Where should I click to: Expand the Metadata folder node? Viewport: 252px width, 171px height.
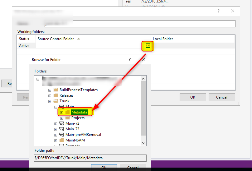coord(61,112)
